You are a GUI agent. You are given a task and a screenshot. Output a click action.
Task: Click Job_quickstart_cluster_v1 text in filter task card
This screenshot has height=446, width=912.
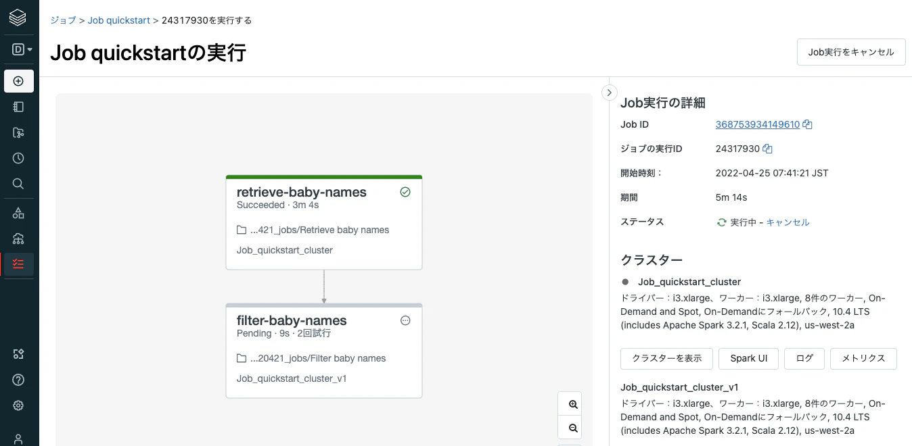click(x=292, y=378)
